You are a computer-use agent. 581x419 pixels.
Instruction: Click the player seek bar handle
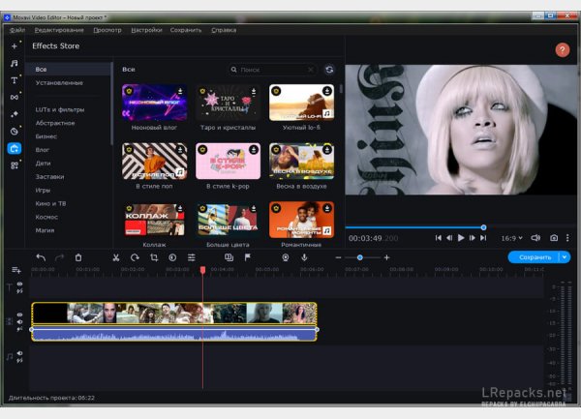[483, 227]
